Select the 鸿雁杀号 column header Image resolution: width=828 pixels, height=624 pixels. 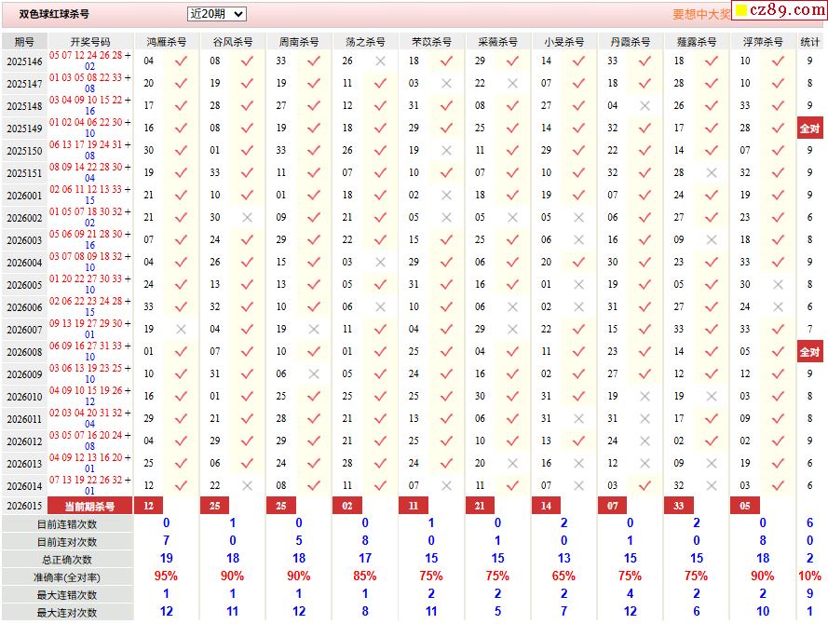click(166, 42)
